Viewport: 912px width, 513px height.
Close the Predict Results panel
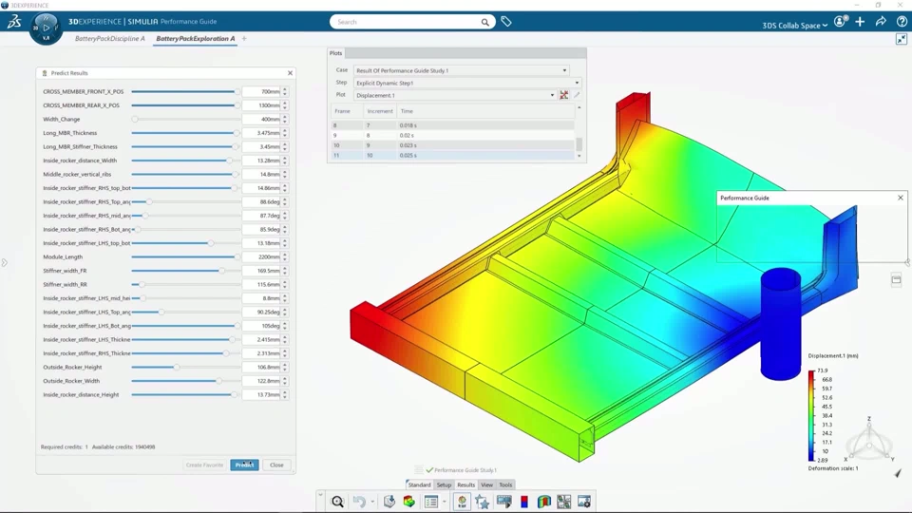click(x=291, y=73)
